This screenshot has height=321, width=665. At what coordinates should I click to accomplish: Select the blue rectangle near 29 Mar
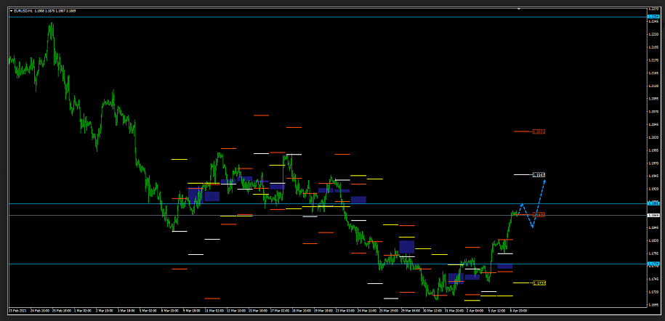click(406, 247)
